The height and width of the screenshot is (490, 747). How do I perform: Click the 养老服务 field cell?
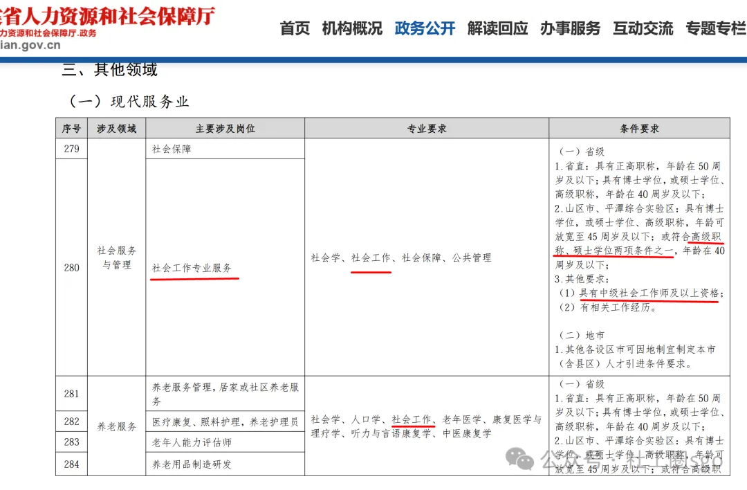117,426
